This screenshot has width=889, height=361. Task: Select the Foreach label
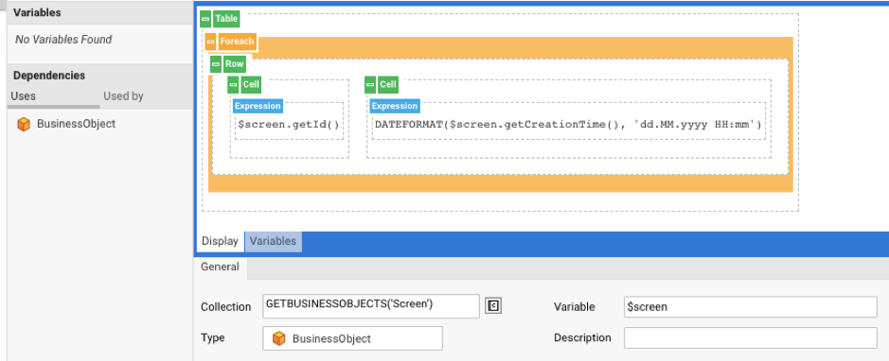237,42
